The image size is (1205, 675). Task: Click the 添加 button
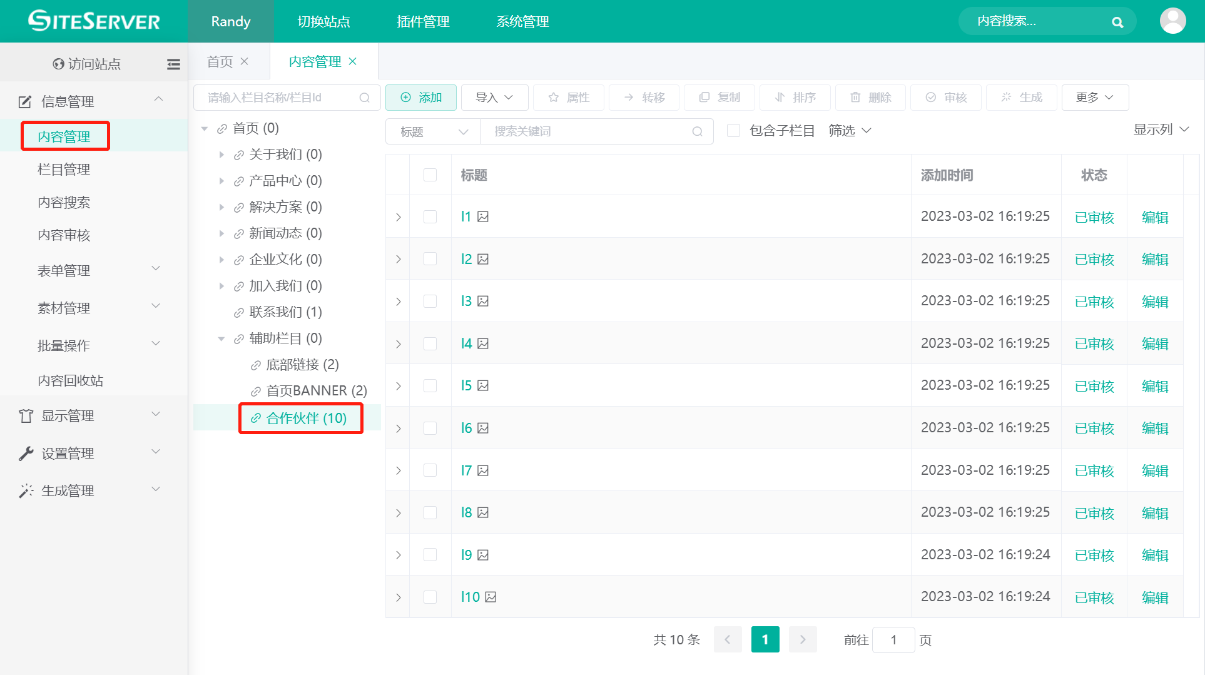(421, 98)
